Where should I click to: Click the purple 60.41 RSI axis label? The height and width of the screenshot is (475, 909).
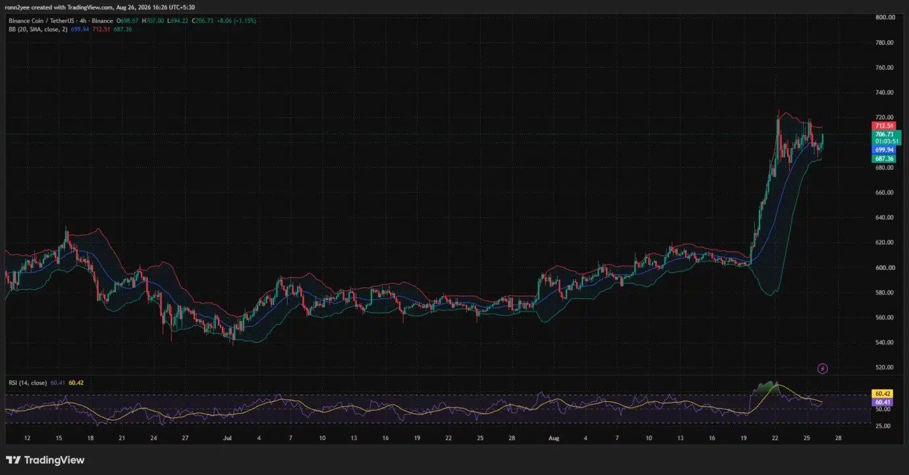coord(882,402)
